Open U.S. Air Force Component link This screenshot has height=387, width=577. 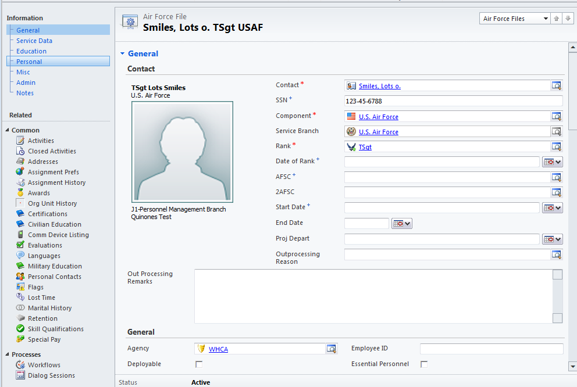pos(379,117)
